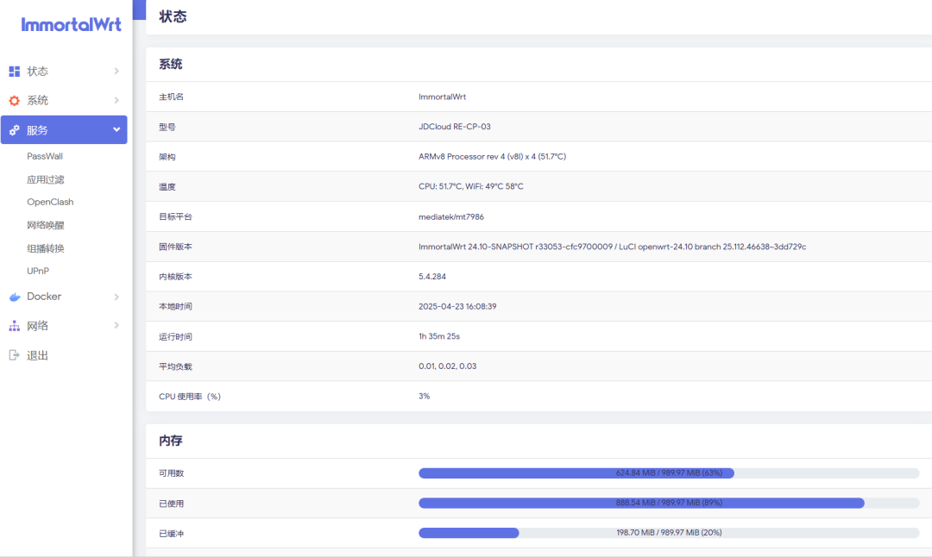Open OpenClash service page
This screenshot has height=557, width=932.
50,202
